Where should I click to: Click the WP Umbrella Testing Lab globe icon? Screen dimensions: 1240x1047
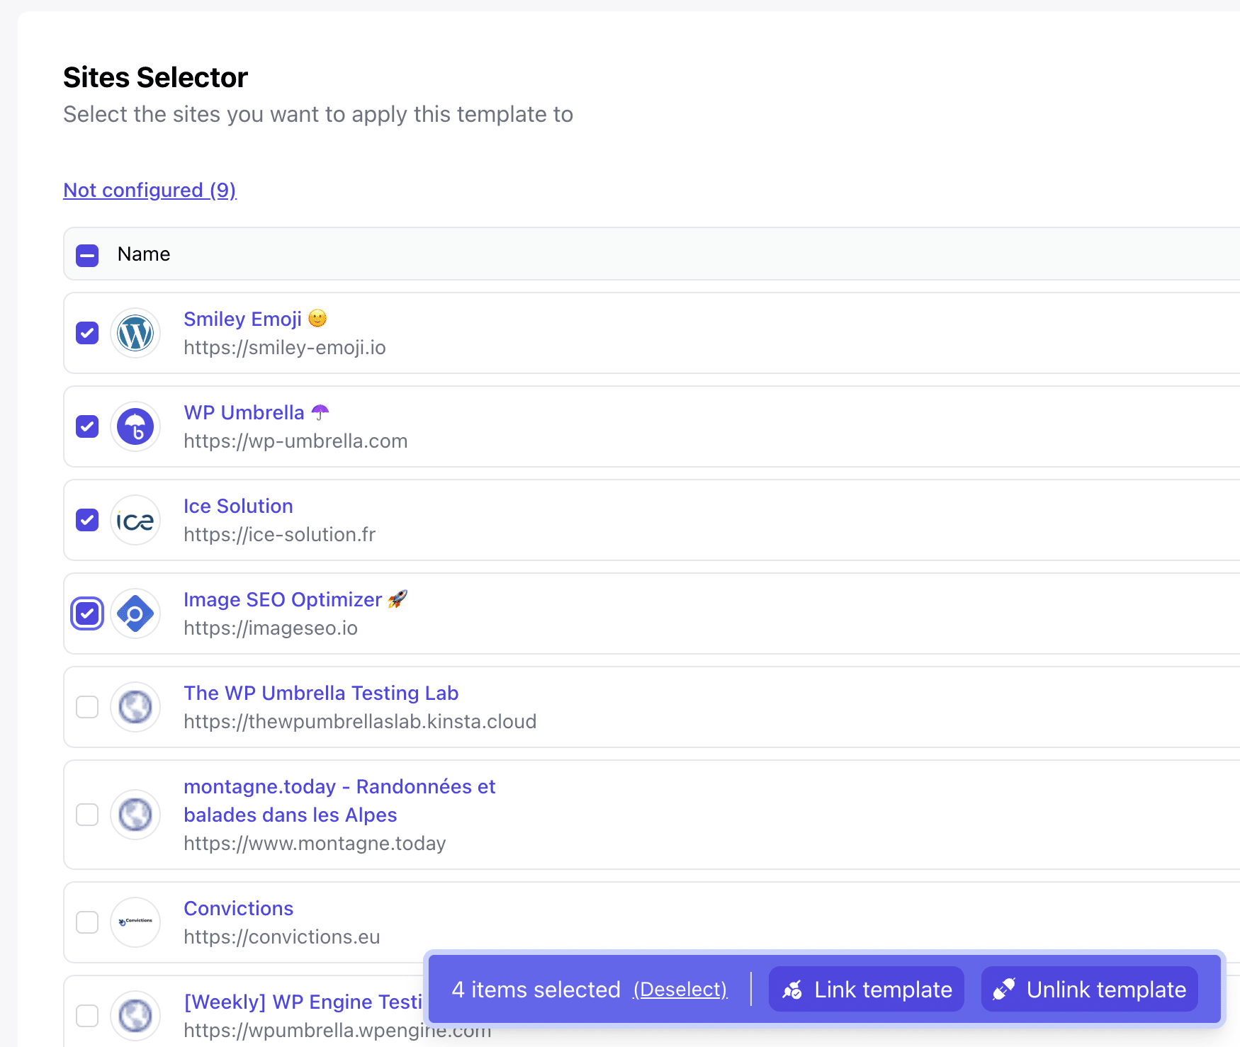(x=135, y=707)
